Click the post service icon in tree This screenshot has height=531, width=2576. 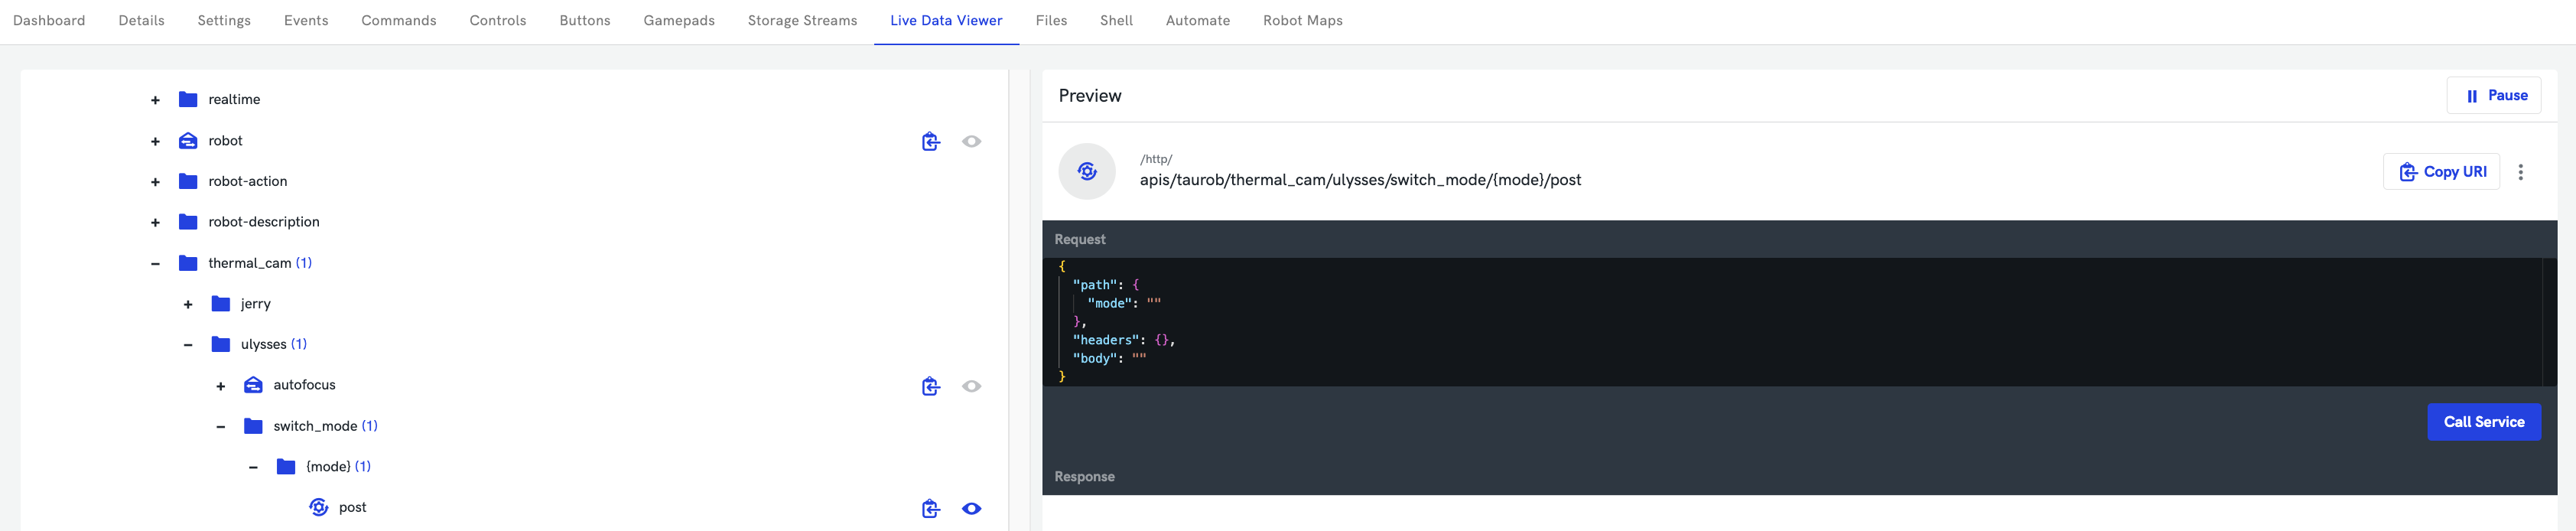pos(319,507)
